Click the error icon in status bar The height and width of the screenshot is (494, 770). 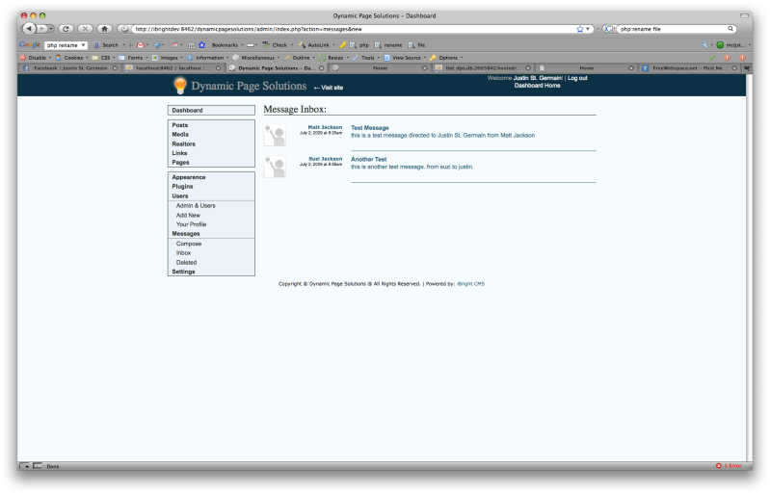(x=718, y=465)
